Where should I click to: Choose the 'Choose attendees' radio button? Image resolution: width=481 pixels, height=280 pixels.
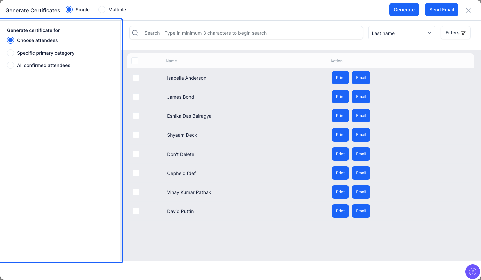tap(11, 40)
